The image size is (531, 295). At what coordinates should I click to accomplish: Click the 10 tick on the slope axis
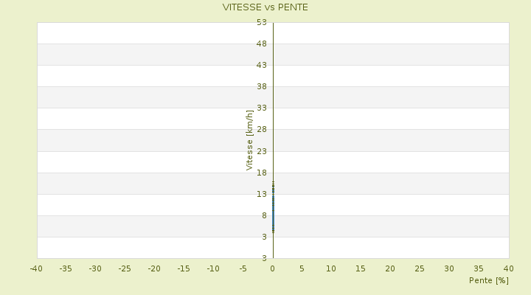point(331,268)
